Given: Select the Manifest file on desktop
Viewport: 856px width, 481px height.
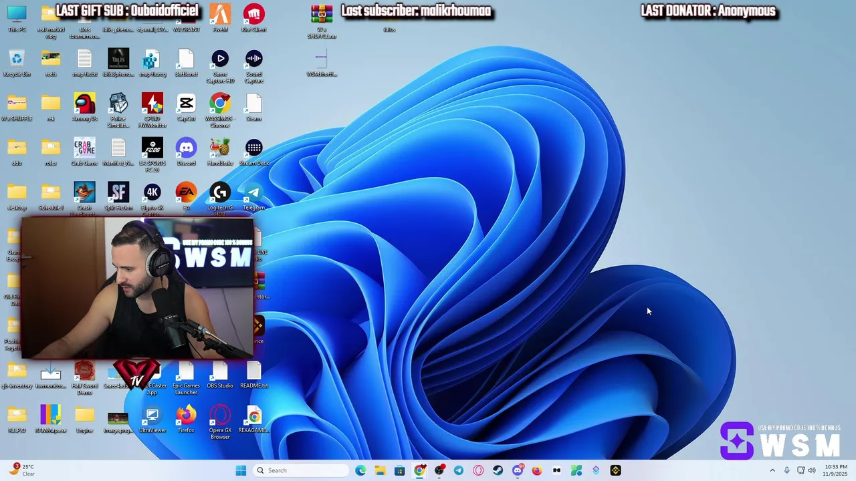Looking at the screenshot, I should (118, 152).
